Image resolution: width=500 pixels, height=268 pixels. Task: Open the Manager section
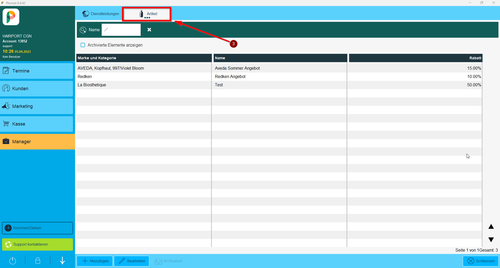click(x=38, y=141)
